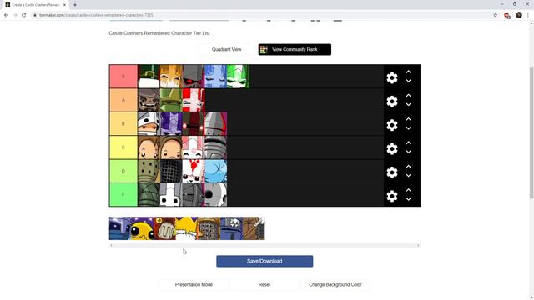Pick the studded olive mask in D tier
The height and width of the screenshot is (300, 534).
pos(149,171)
